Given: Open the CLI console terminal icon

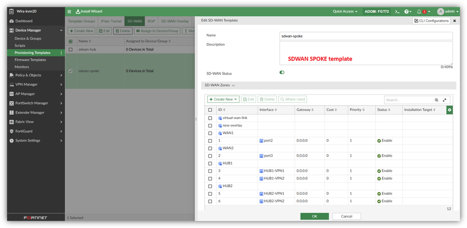Looking at the screenshot, I should click(x=397, y=11).
